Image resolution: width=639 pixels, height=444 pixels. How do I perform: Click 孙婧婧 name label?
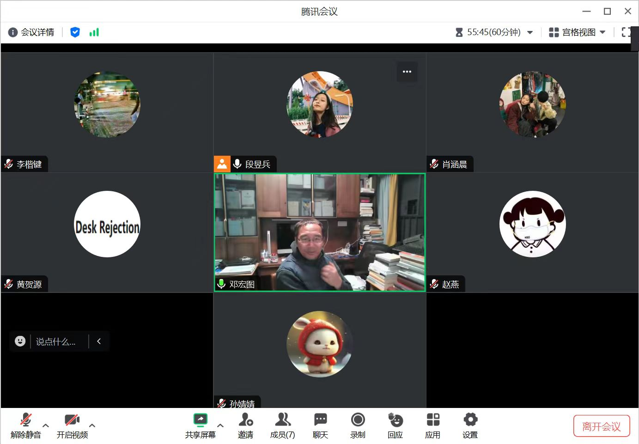pyautogui.click(x=242, y=403)
